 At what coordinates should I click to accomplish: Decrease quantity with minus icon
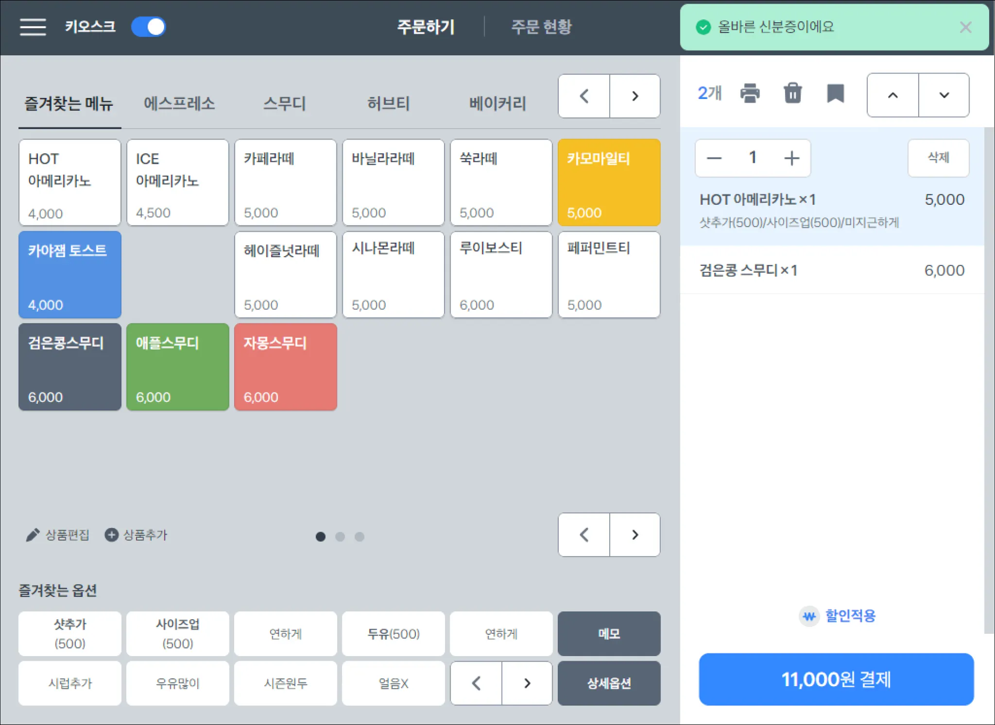point(714,158)
